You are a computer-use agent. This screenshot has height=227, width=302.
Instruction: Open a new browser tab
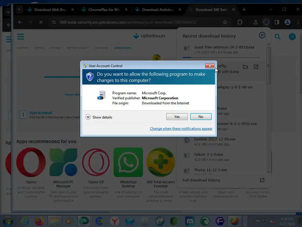coord(244,9)
